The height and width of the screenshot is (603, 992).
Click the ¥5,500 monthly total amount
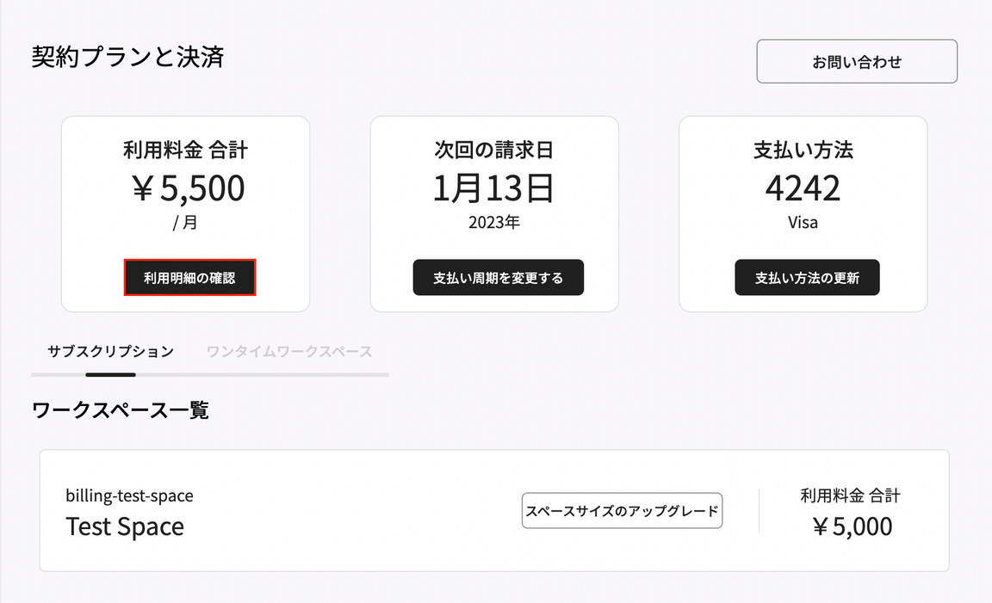(x=188, y=188)
